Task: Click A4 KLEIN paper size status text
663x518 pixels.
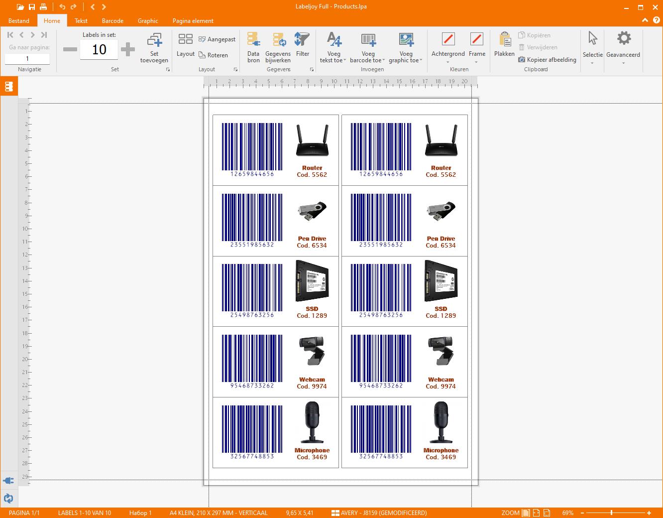Action: [219, 513]
